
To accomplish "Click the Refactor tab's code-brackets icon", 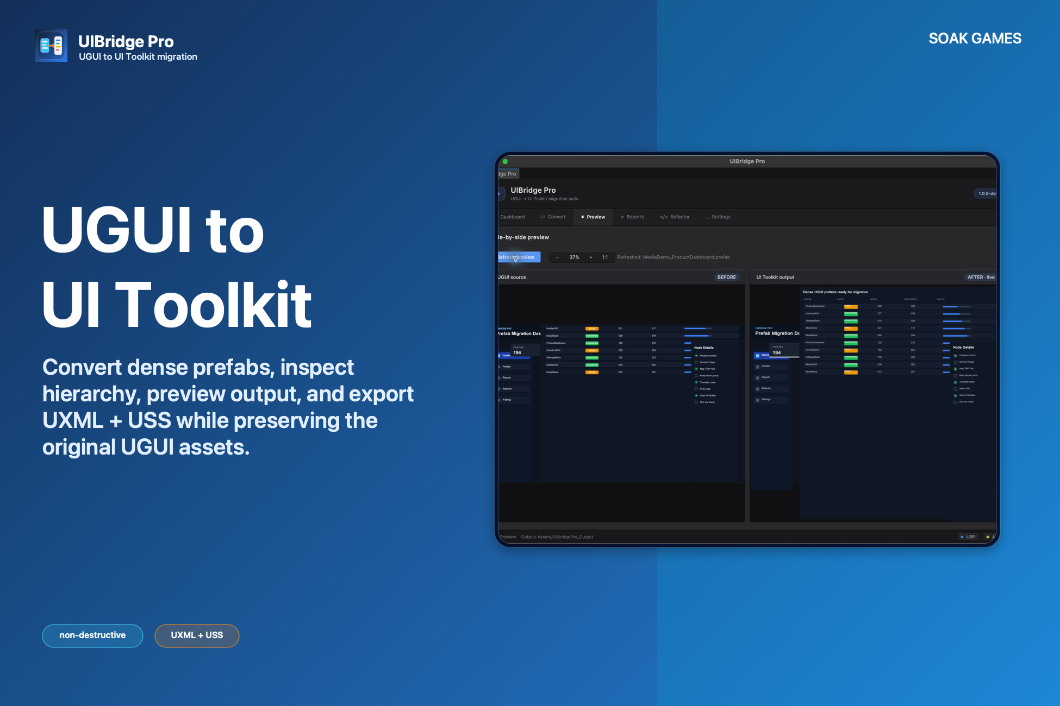I will (x=664, y=217).
